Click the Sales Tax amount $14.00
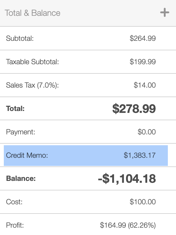Image resolution: width=176 pixels, height=235 pixels. point(145,85)
